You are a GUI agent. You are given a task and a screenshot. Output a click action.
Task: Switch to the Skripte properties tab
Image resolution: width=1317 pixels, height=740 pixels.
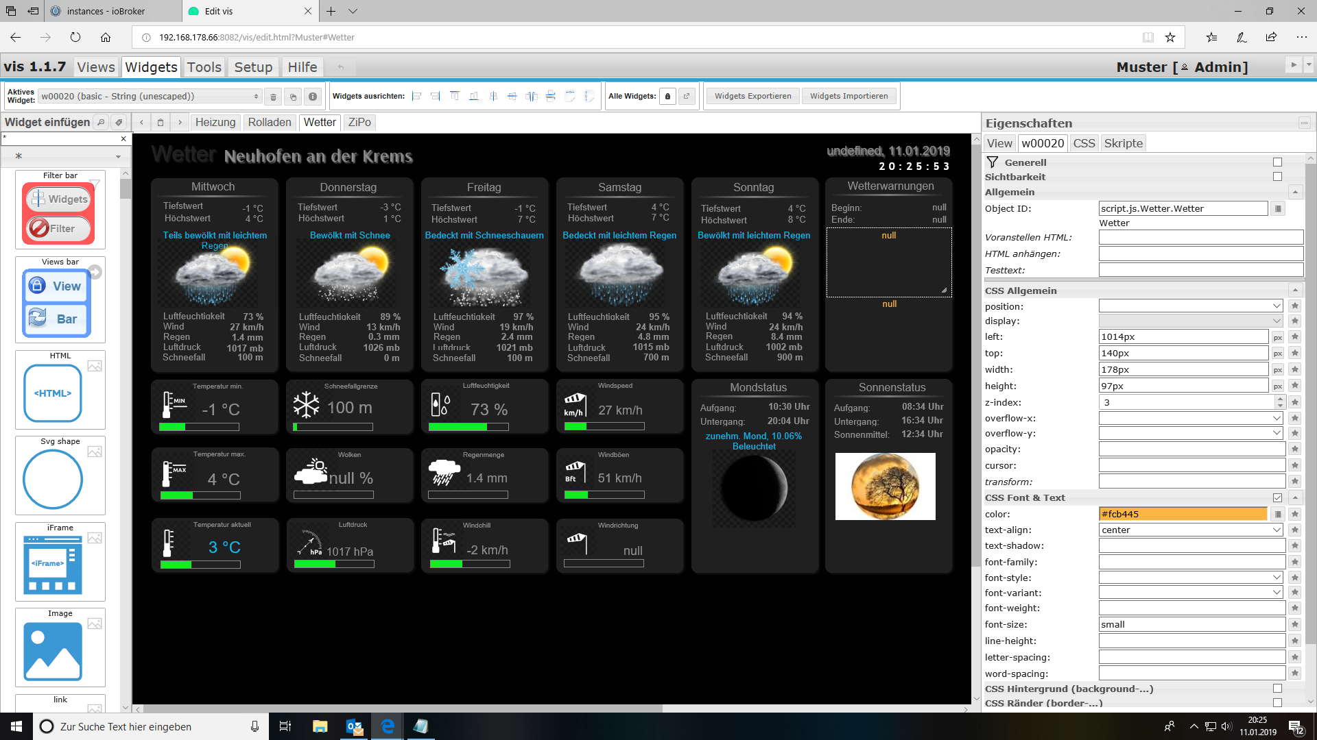(1124, 143)
